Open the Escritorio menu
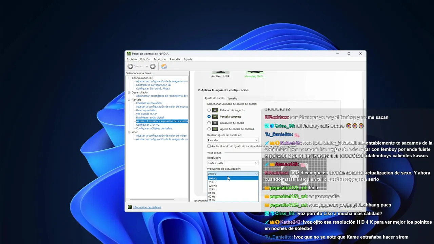 click(x=160, y=59)
